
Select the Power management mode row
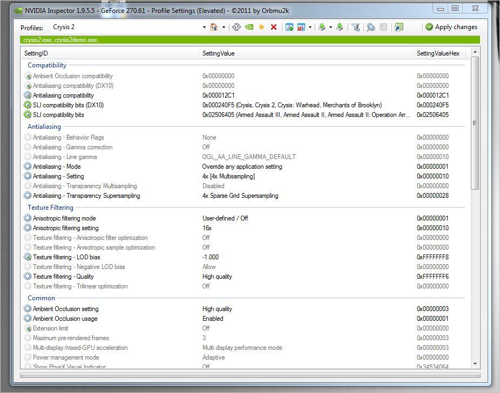244,357
